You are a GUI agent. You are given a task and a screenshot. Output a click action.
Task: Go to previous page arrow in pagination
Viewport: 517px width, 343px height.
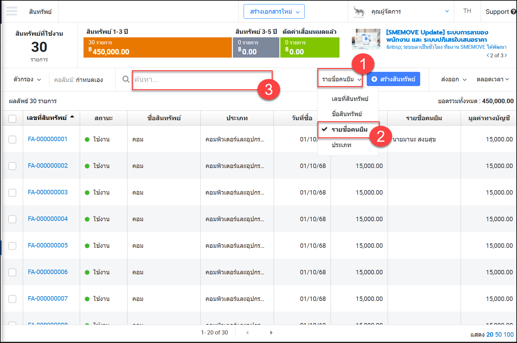click(247, 333)
